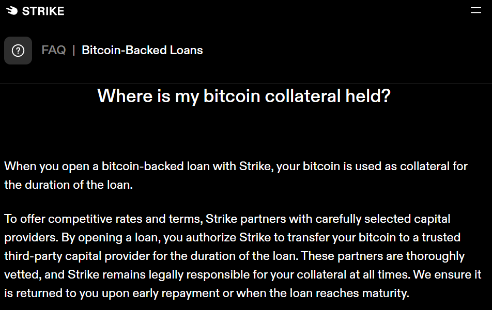The image size is (492, 310).
Task: Click the STRIKE wordmark text
Action: [43, 11]
